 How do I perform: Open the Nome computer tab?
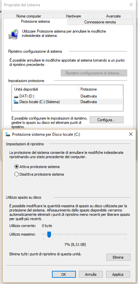click(29, 16)
